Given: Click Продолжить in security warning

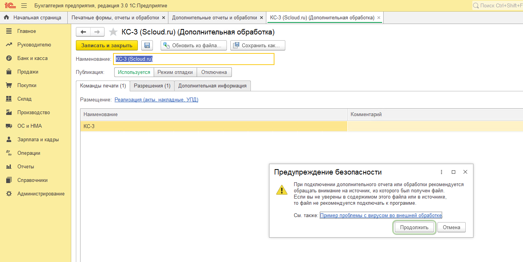Looking at the screenshot, I should tap(414, 227).
